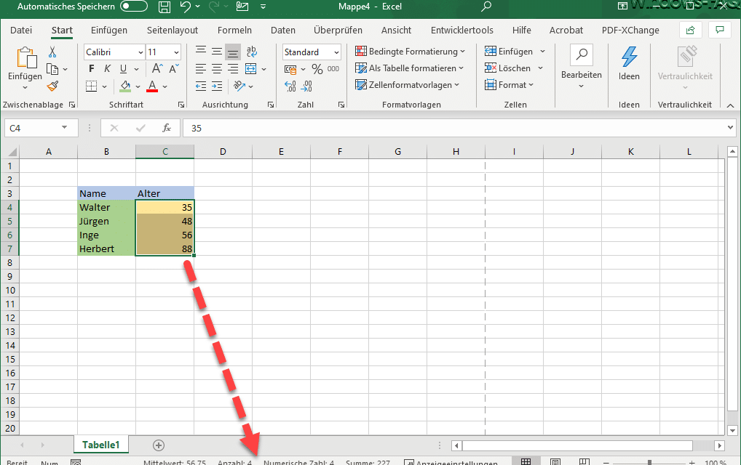Click the zoom slider handle
This screenshot has width=741, height=465.
click(x=650, y=462)
